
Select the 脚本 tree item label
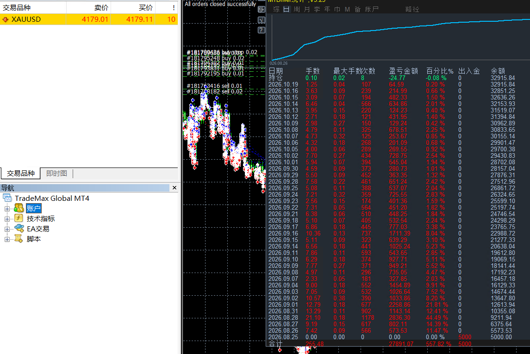coord(33,239)
